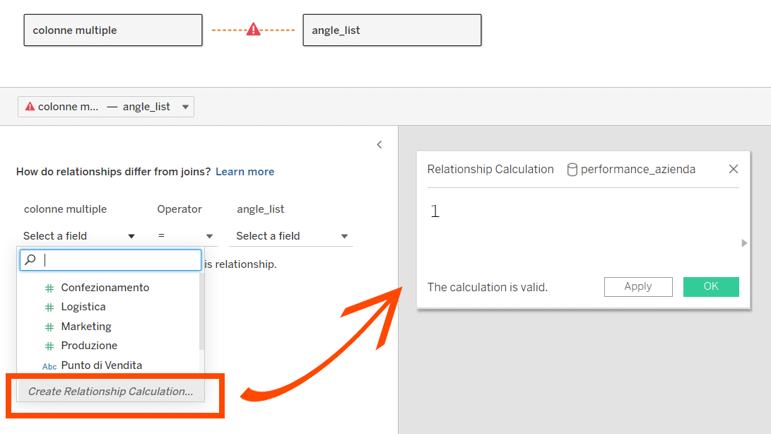Open colonne multiple Select a field dropdown
The height and width of the screenshot is (434, 771).
click(x=79, y=236)
